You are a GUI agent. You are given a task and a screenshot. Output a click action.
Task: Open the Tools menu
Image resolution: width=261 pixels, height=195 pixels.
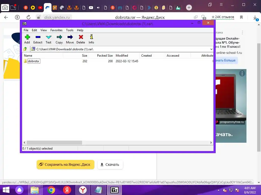coord(70,30)
